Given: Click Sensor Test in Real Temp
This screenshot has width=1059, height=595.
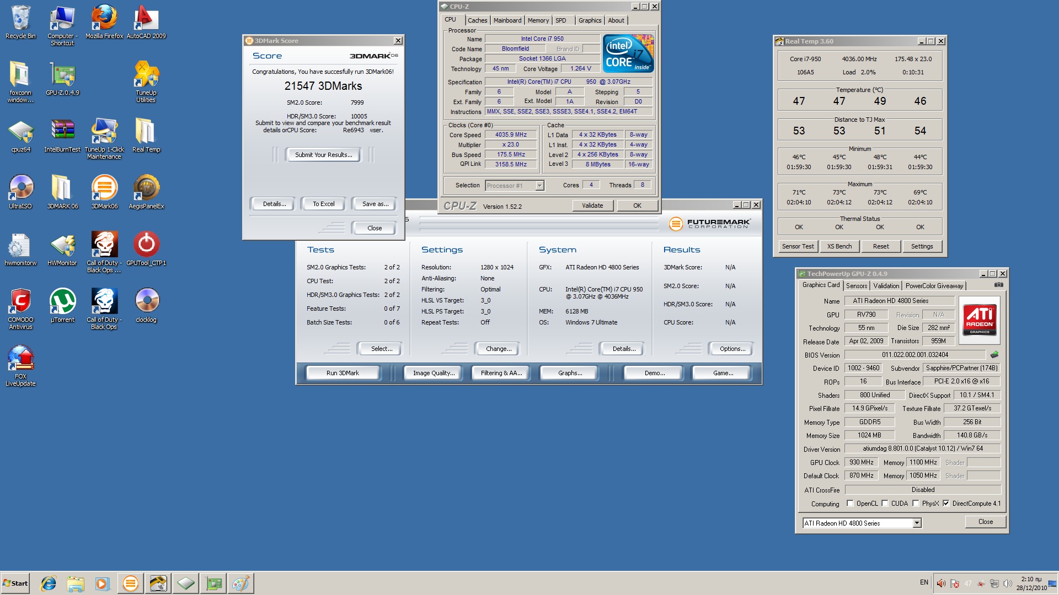Looking at the screenshot, I should coord(798,246).
